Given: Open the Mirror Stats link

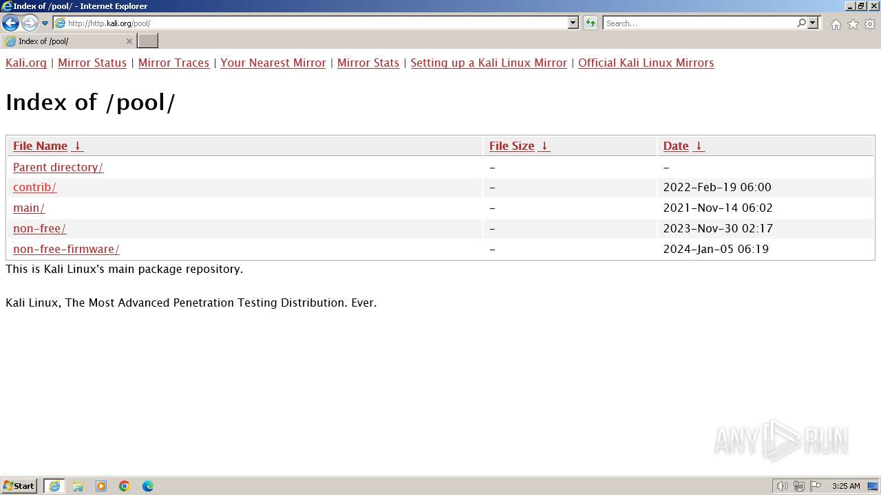Looking at the screenshot, I should point(368,63).
